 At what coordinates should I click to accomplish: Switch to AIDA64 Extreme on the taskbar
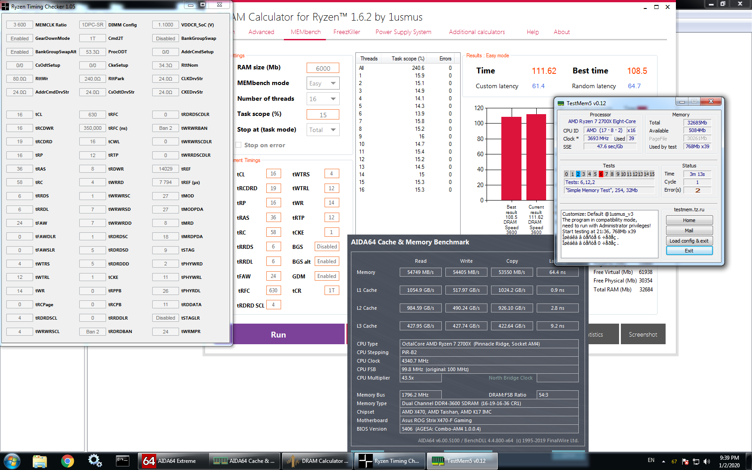(x=173, y=461)
